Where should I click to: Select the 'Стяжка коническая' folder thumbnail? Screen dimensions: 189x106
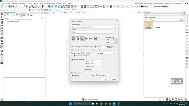coord(149,26)
